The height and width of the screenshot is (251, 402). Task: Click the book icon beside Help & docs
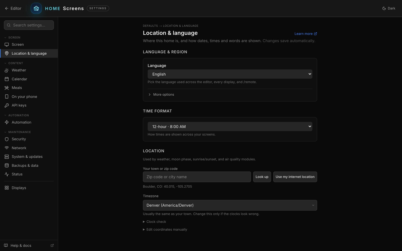click(6, 245)
